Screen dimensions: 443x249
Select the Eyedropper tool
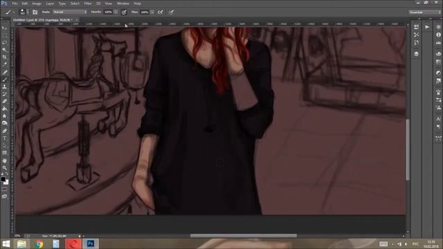5,64
